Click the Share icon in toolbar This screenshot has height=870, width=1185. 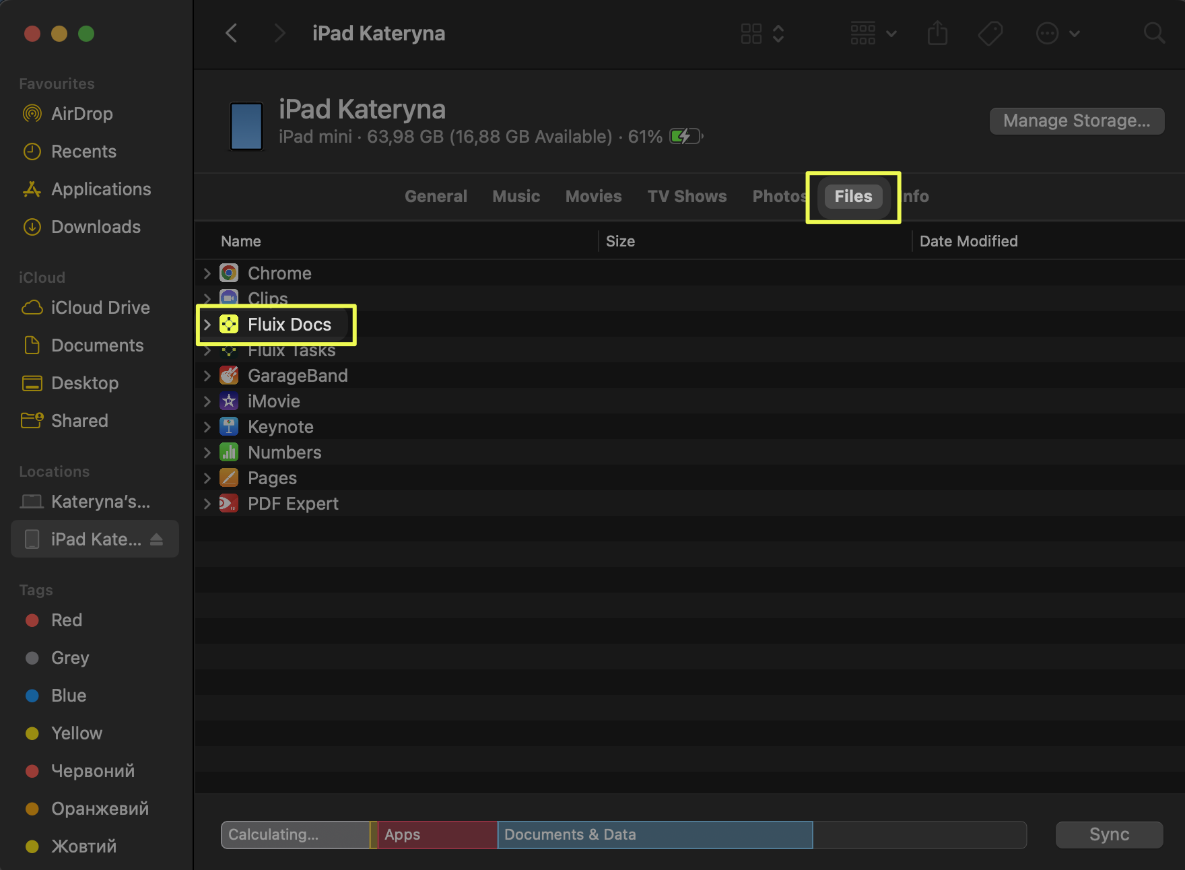(x=937, y=33)
